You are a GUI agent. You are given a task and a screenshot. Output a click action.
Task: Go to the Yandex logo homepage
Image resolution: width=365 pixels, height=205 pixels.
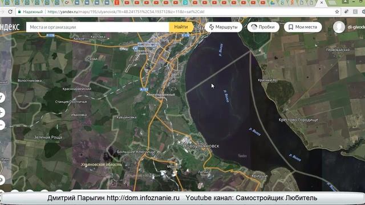pos(10,27)
